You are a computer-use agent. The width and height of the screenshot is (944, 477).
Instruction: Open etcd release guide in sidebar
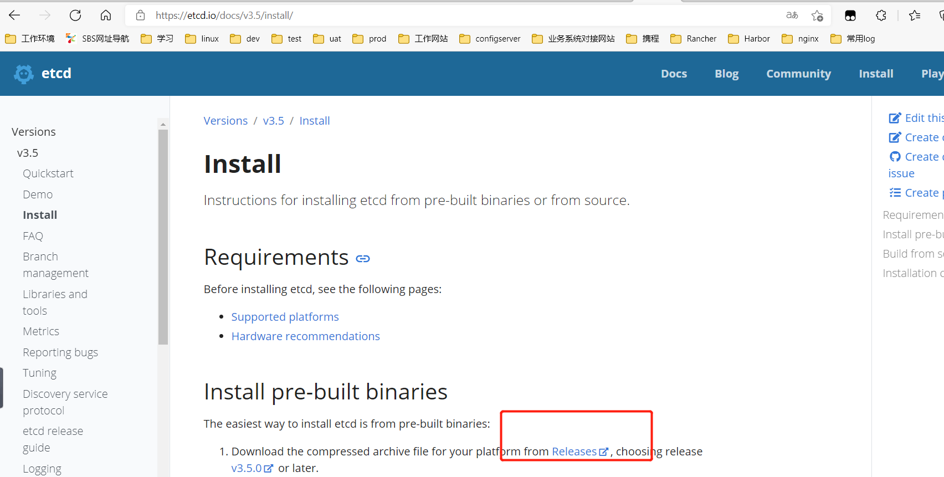[x=53, y=439]
